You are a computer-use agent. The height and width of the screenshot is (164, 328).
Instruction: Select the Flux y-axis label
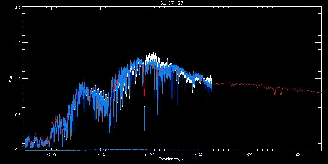tap(11, 79)
